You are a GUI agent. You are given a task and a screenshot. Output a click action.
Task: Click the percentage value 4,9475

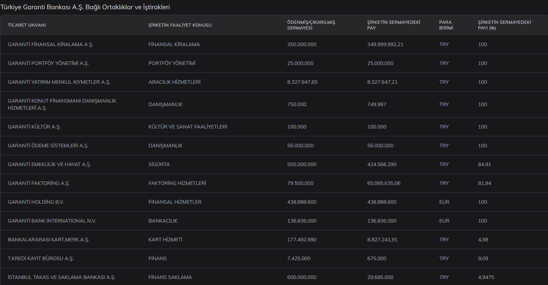(x=486, y=277)
